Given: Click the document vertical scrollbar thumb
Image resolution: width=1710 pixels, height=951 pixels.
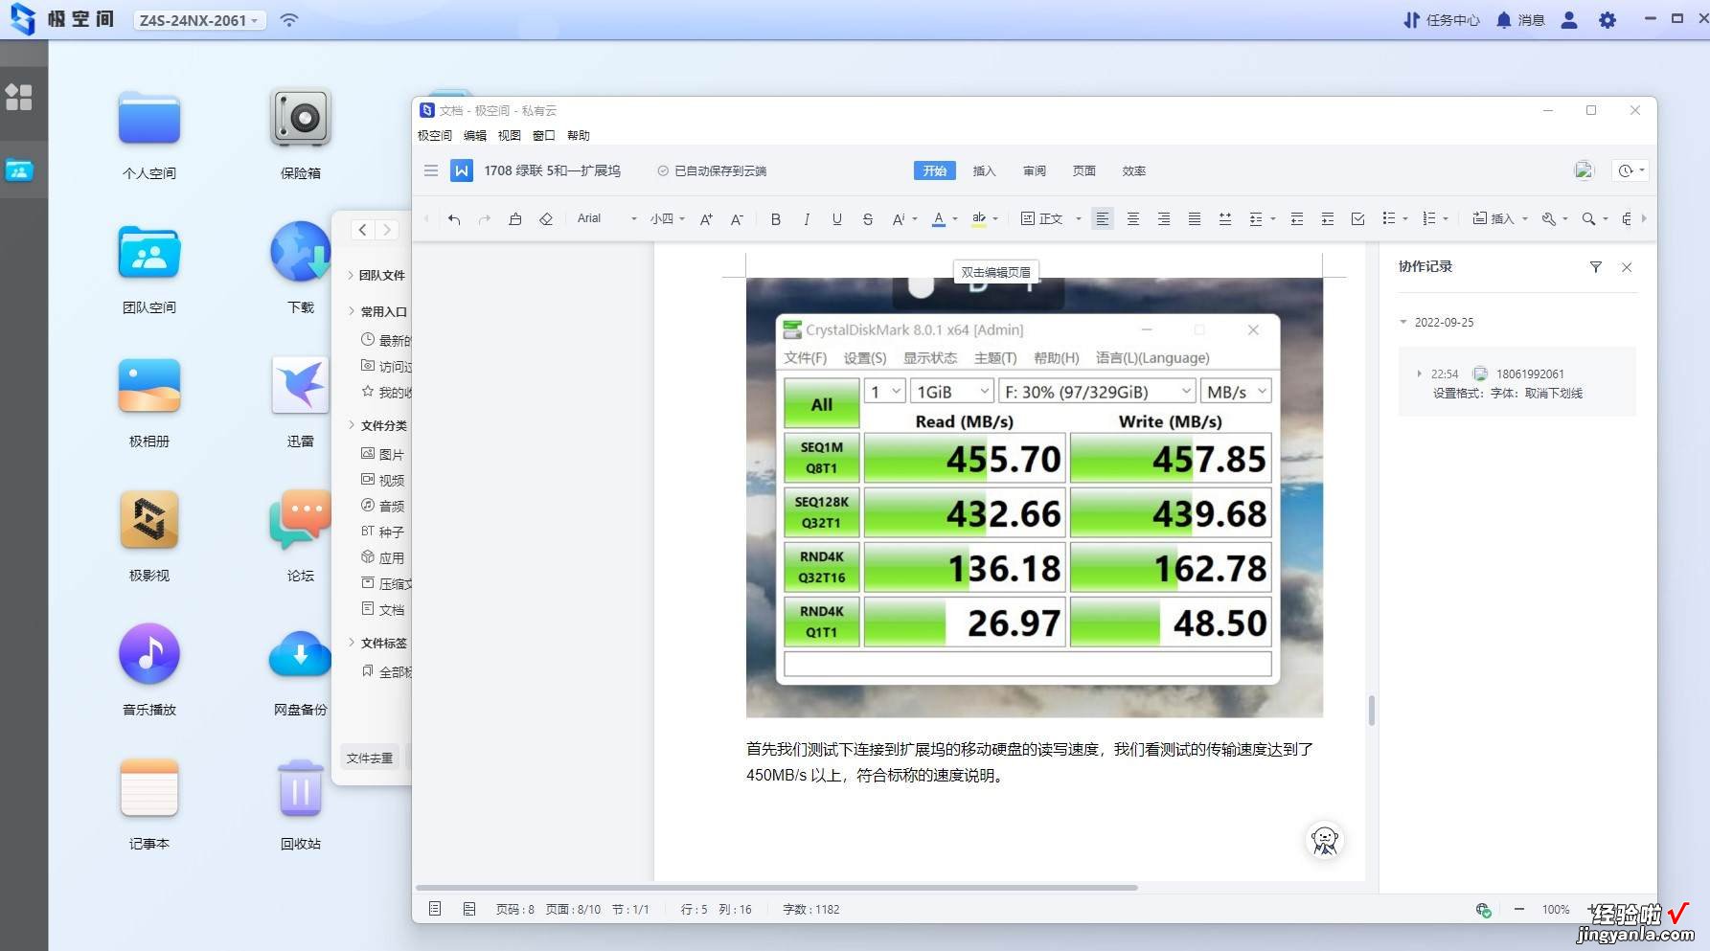Looking at the screenshot, I should pyautogui.click(x=1372, y=711).
